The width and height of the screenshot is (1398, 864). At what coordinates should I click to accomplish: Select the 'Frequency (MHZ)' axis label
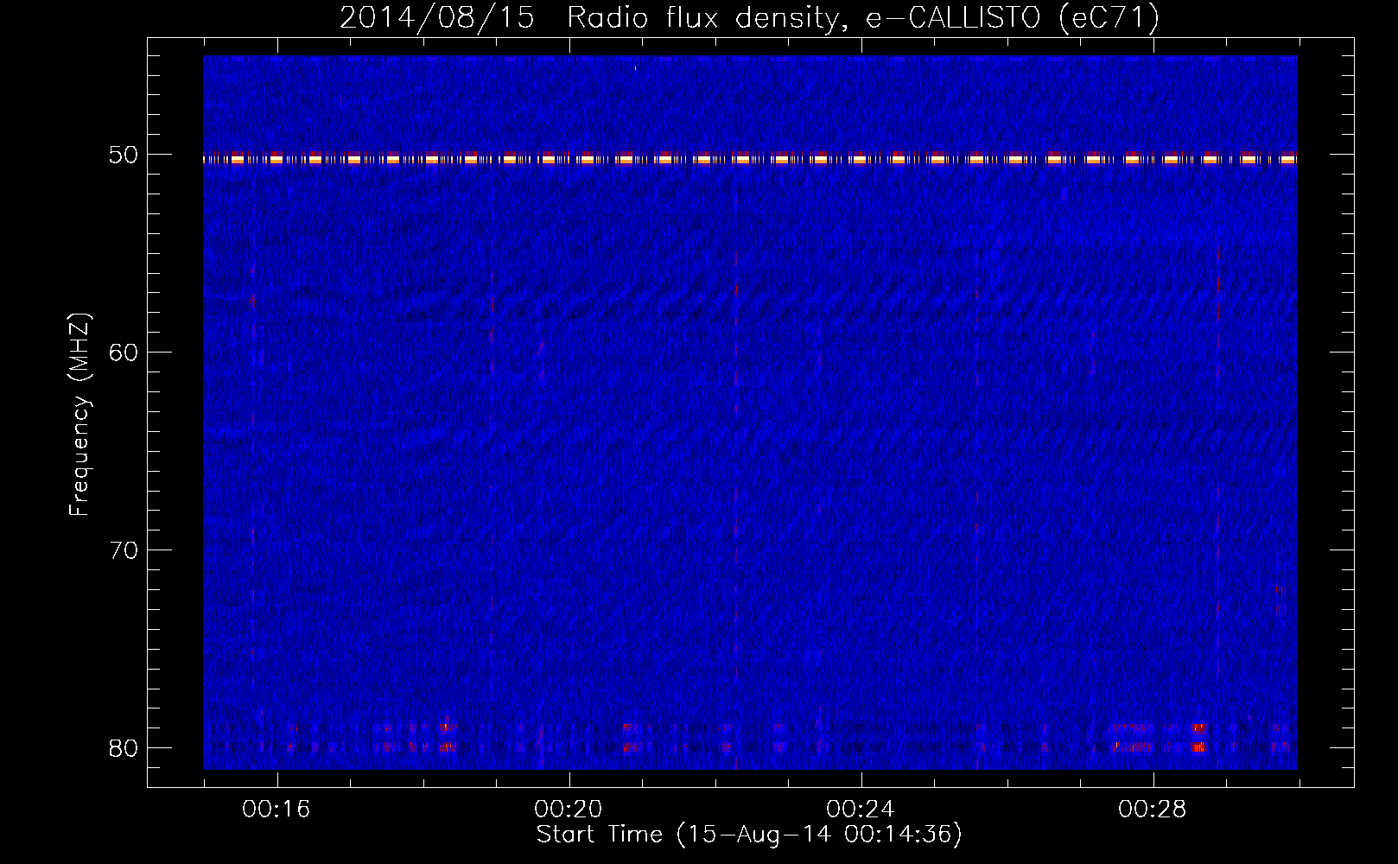[x=79, y=415]
